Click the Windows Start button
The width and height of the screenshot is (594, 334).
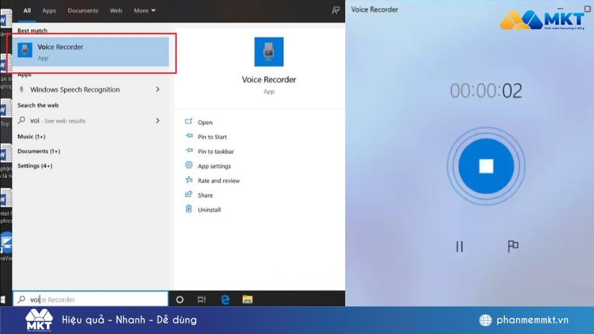[x=3, y=300]
